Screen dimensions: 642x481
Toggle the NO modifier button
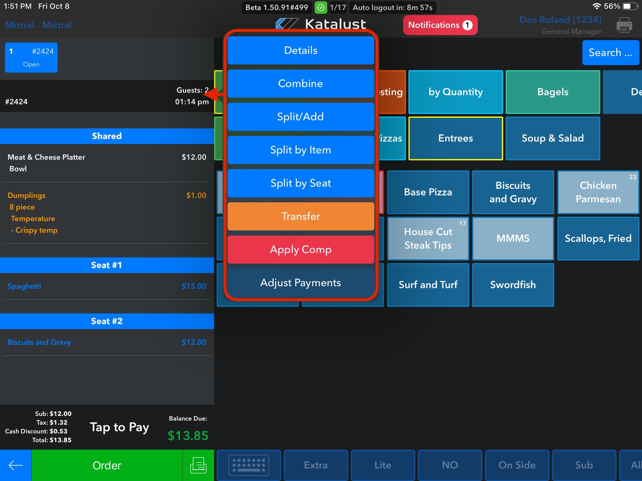(x=450, y=465)
